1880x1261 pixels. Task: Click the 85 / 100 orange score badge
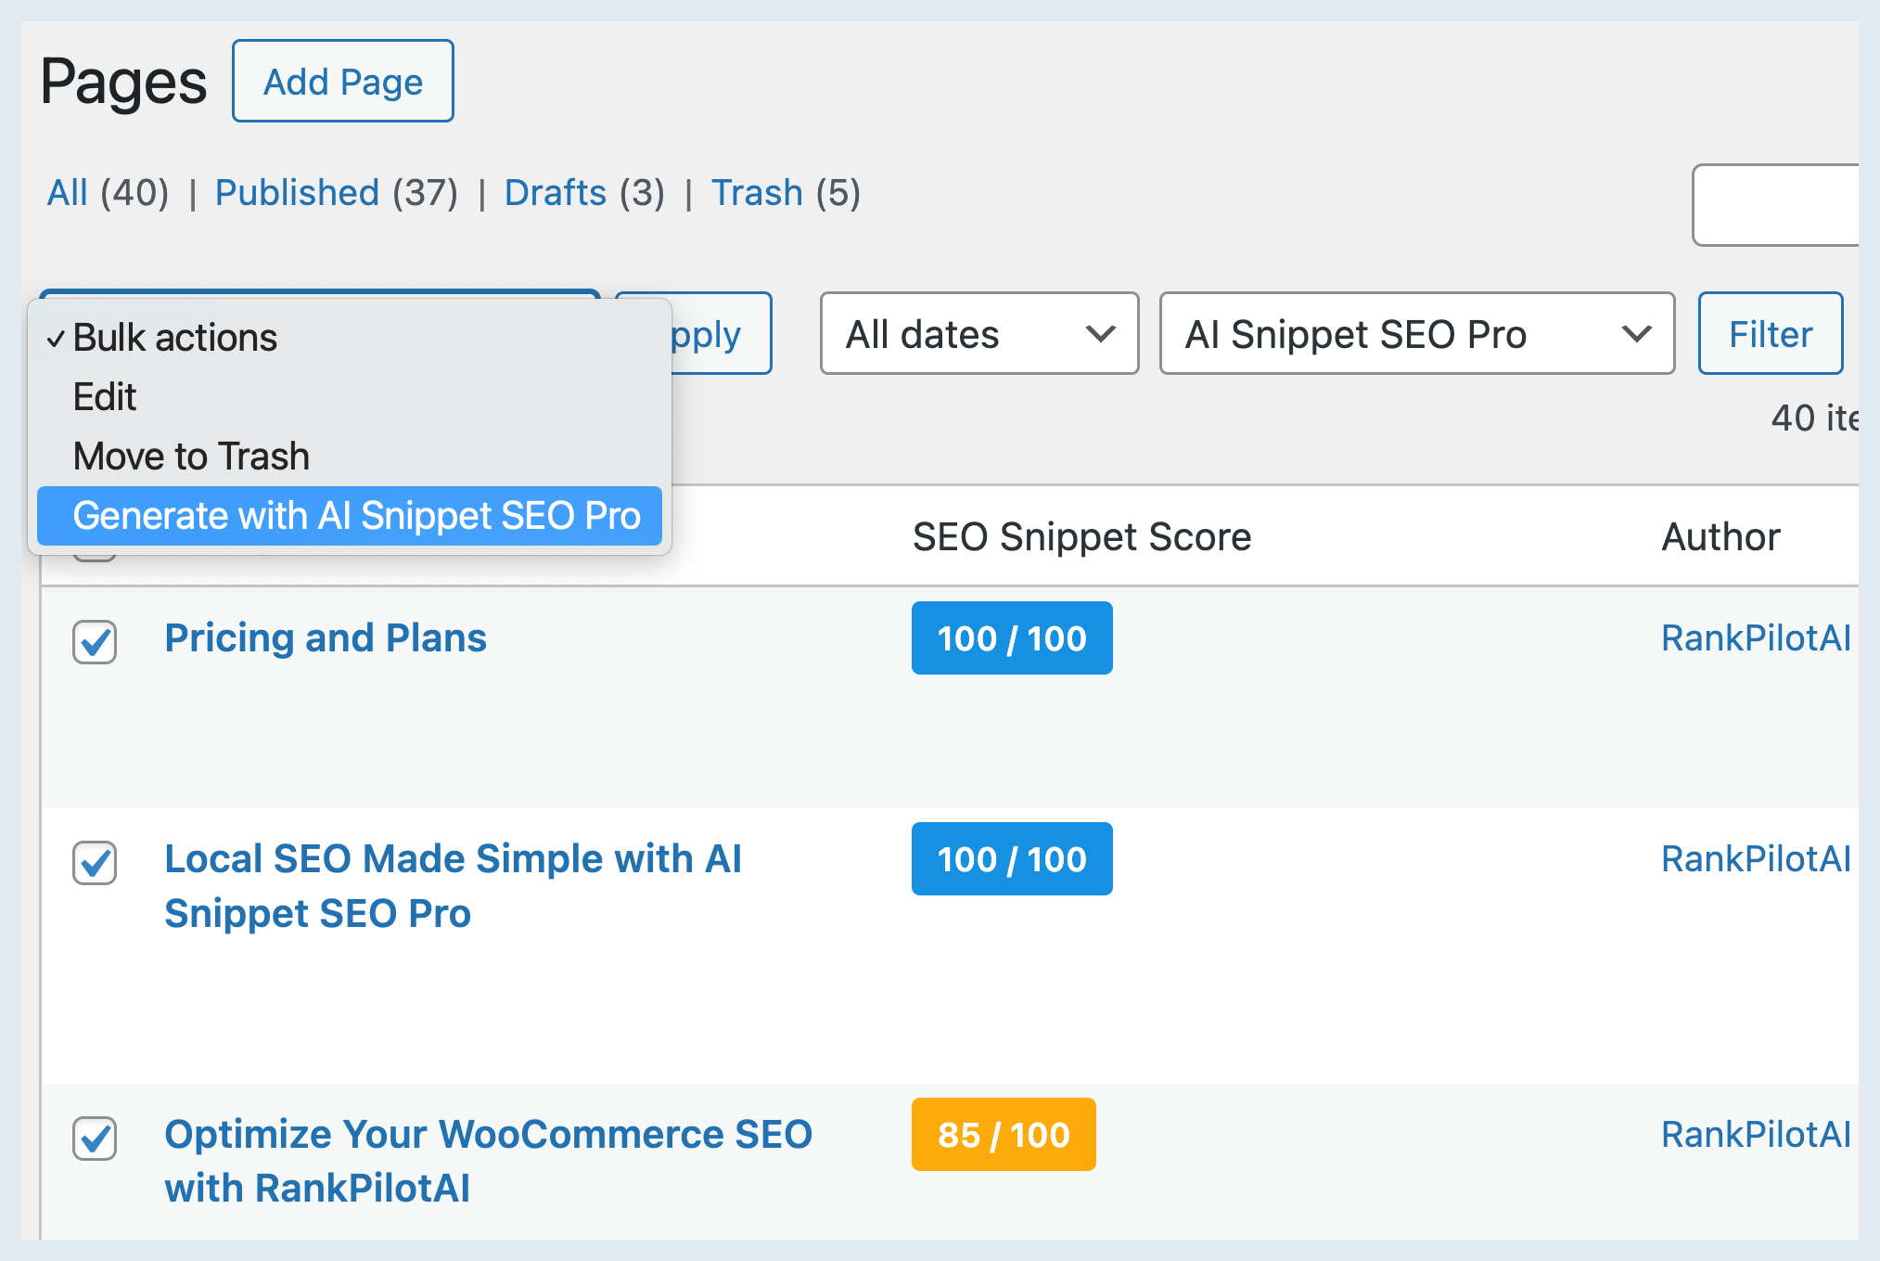coord(1004,1135)
